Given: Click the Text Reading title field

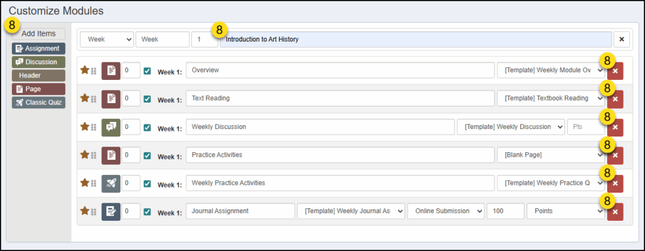Looking at the screenshot, I should [x=340, y=98].
